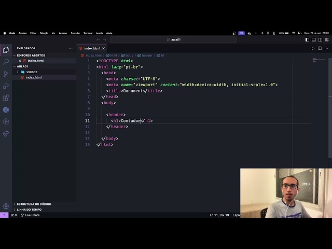Image resolution: width=332 pixels, height=249 pixels.
Task: Open the Seleção menu
Action: (x=44, y=33)
